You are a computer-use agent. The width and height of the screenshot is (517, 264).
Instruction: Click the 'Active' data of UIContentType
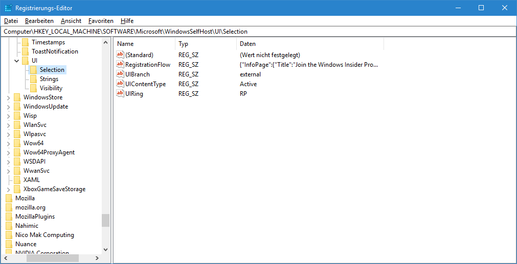pos(249,84)
